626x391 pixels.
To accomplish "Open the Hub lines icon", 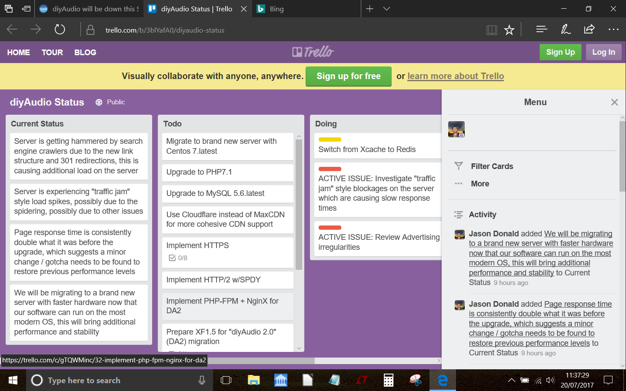I will pos(542,29).
